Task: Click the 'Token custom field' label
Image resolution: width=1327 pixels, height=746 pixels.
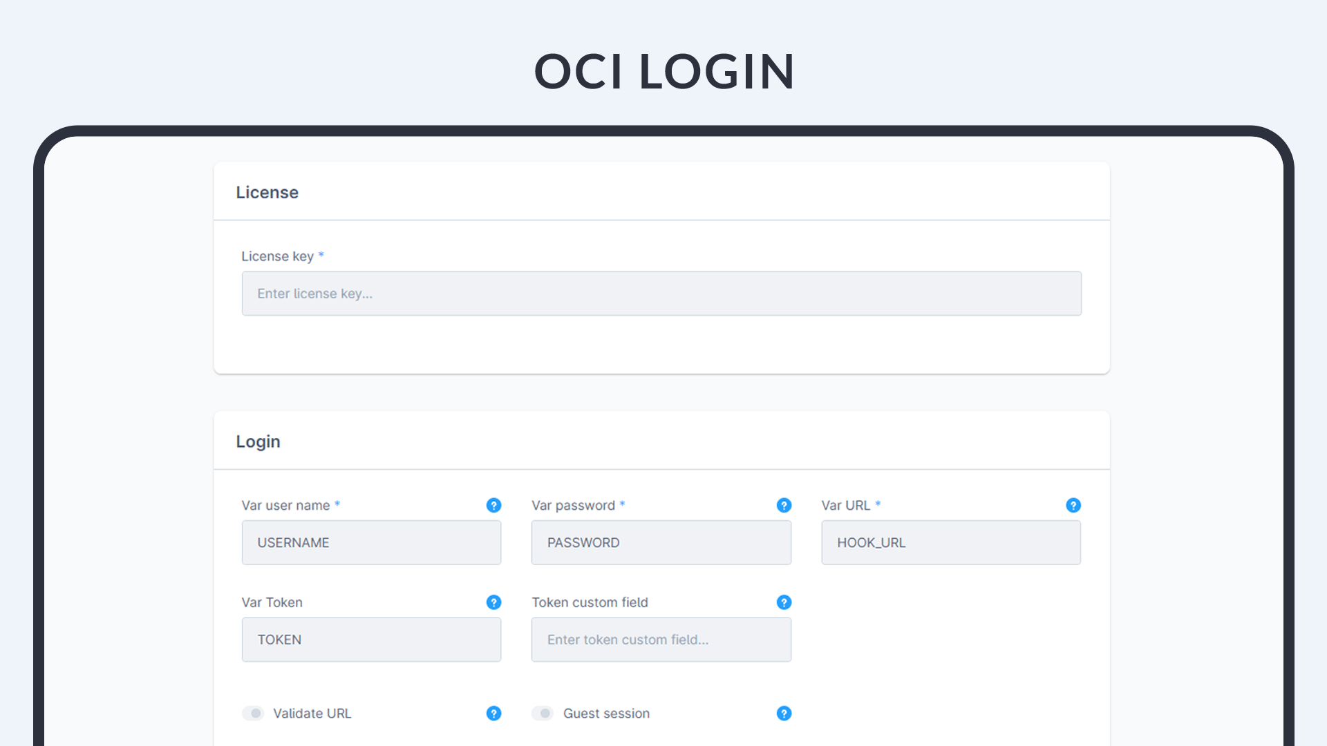Action: click(590, 602)
